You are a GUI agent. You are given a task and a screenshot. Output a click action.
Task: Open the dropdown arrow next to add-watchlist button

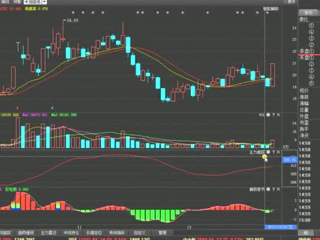(x=45, y=2)
